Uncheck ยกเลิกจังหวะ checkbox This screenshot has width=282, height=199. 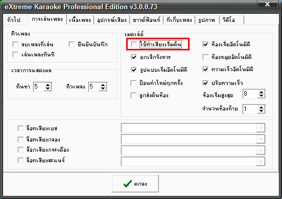[x=134, y=57]
